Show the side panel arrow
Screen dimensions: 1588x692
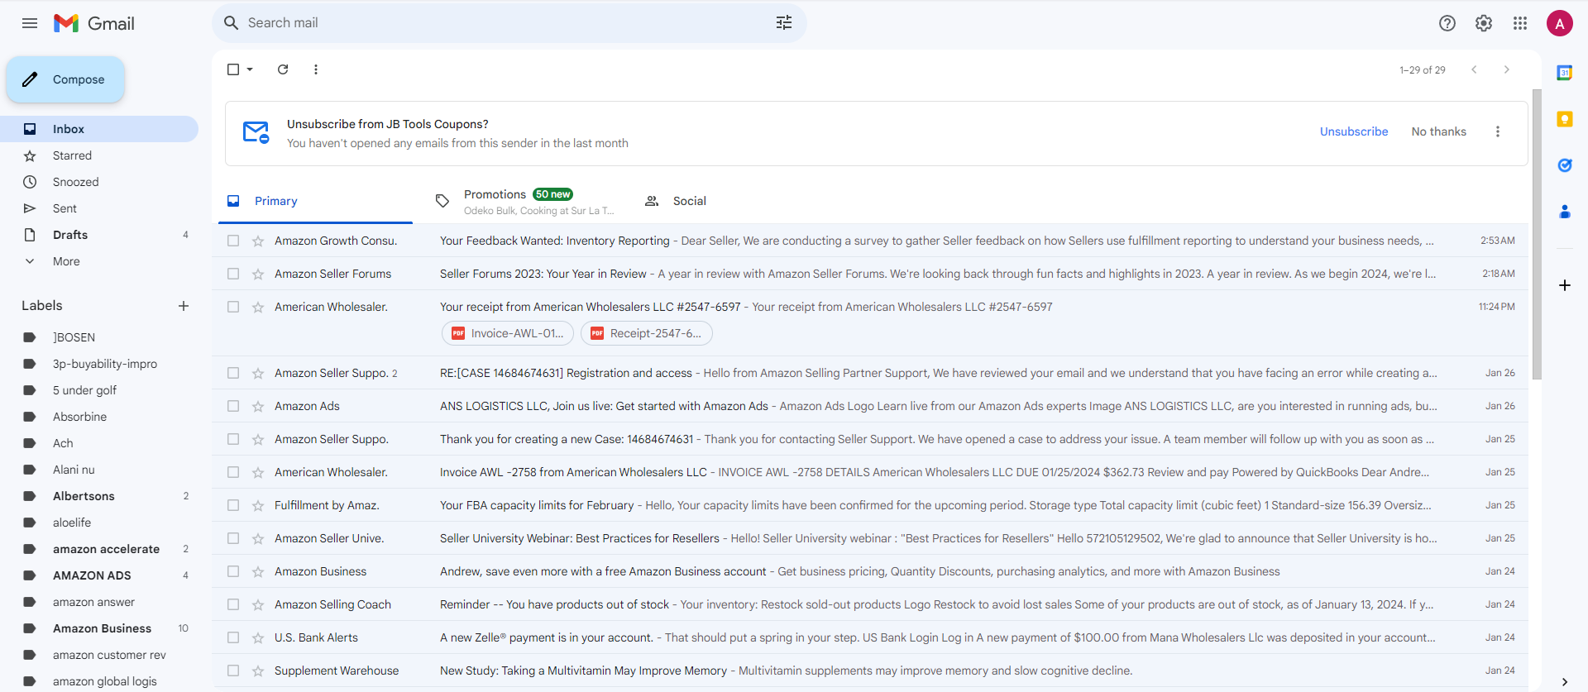coord(1565,681)
